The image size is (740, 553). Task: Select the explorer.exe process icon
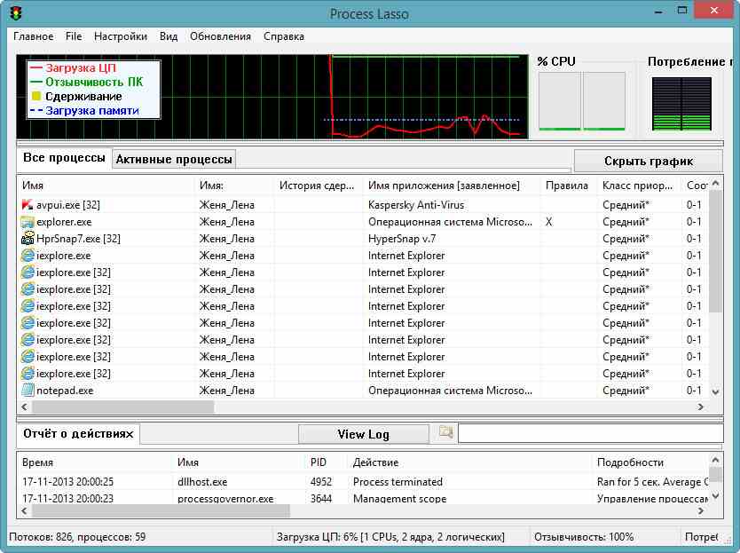[28, 222]
